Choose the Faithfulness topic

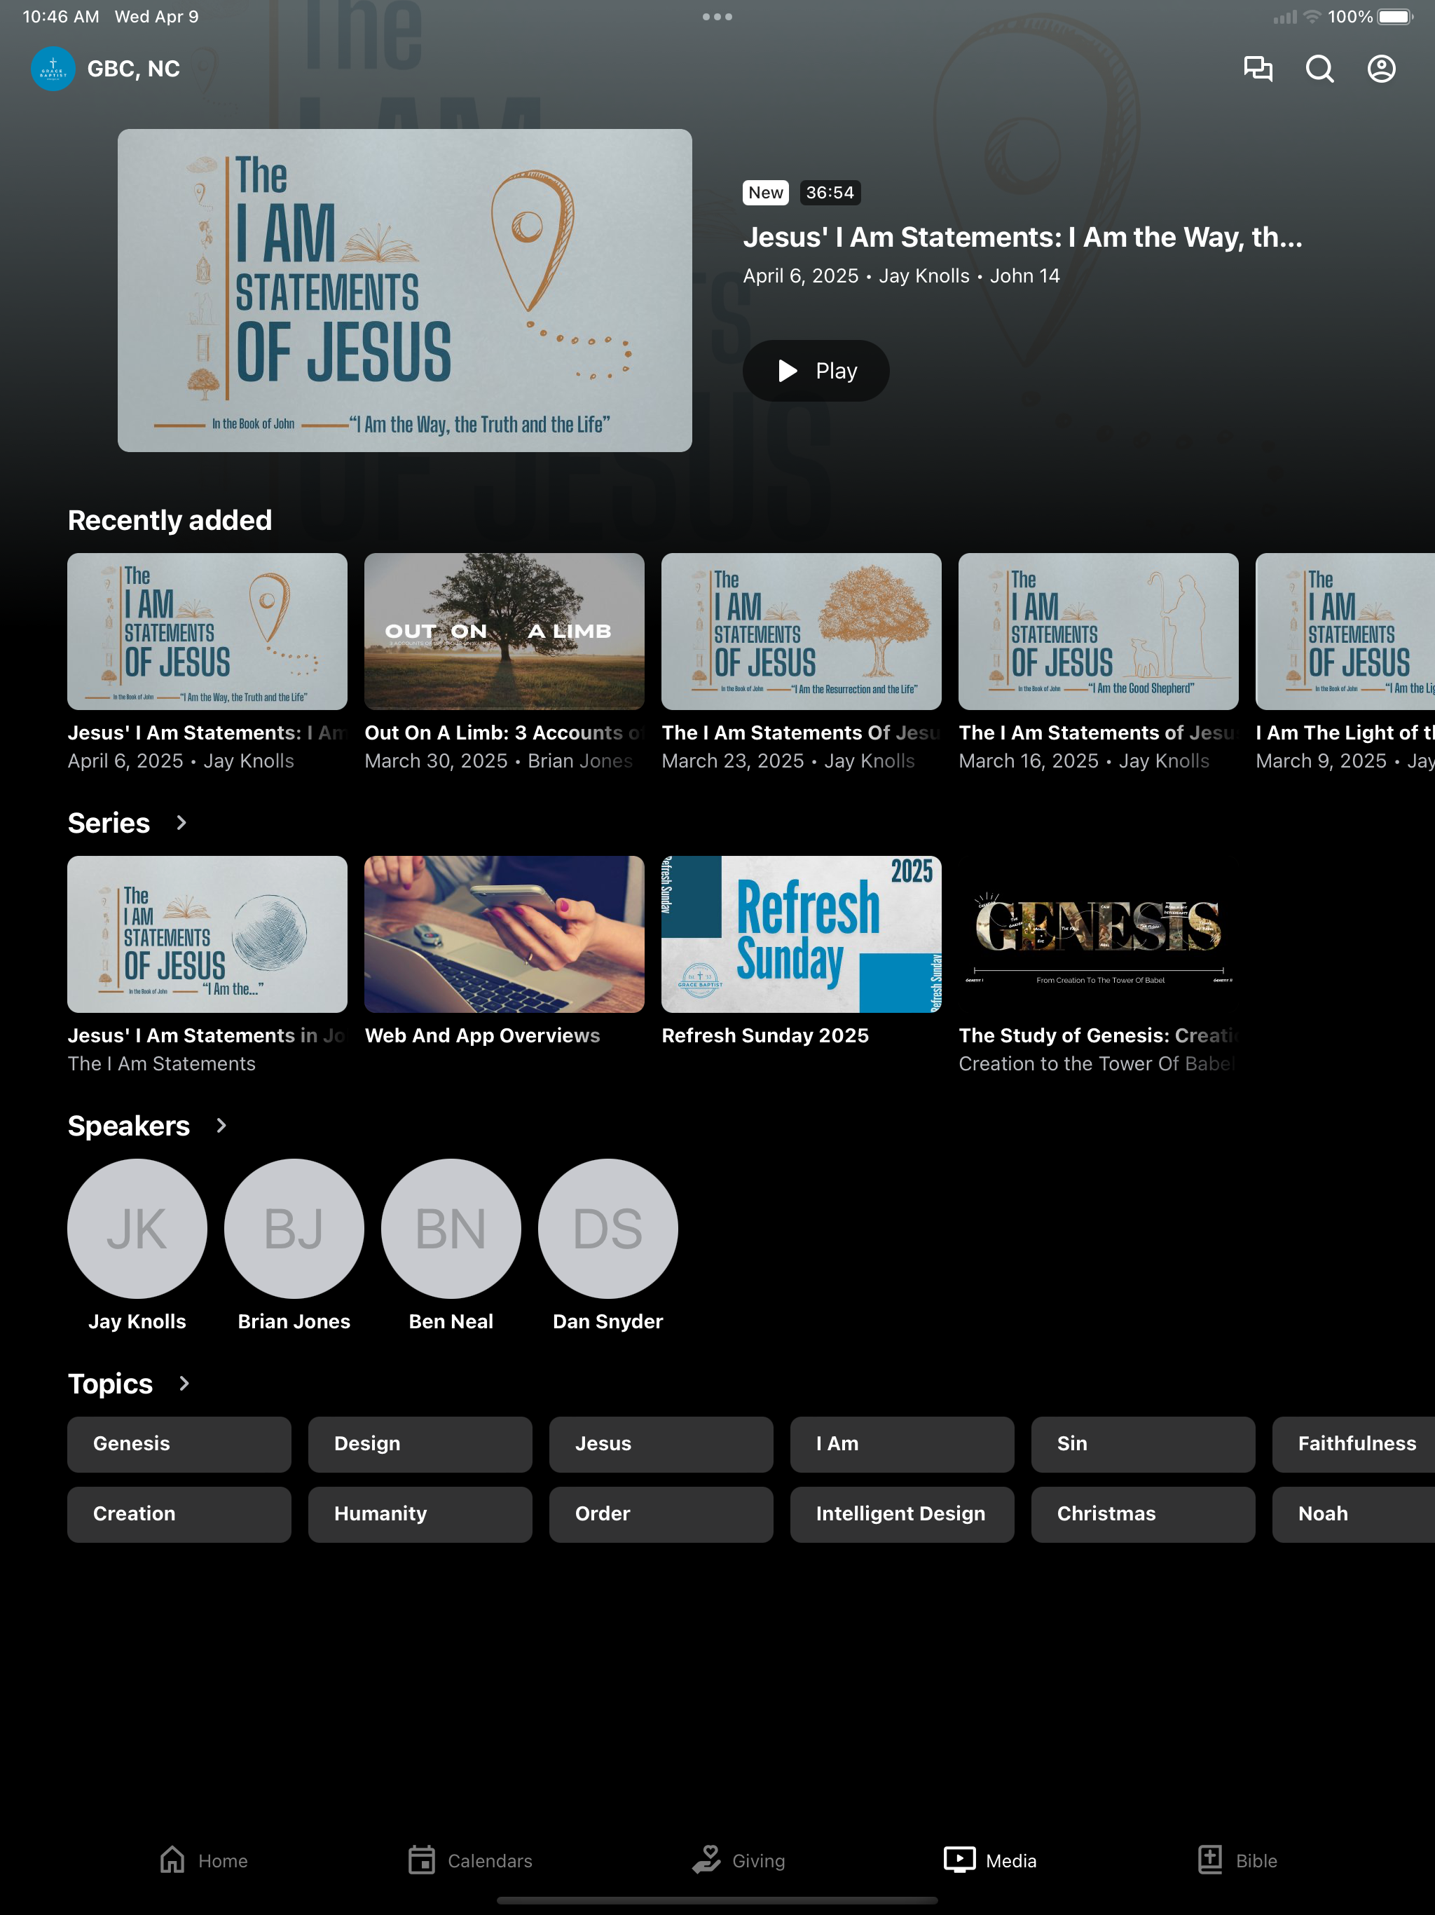tap(1354, 1444)
